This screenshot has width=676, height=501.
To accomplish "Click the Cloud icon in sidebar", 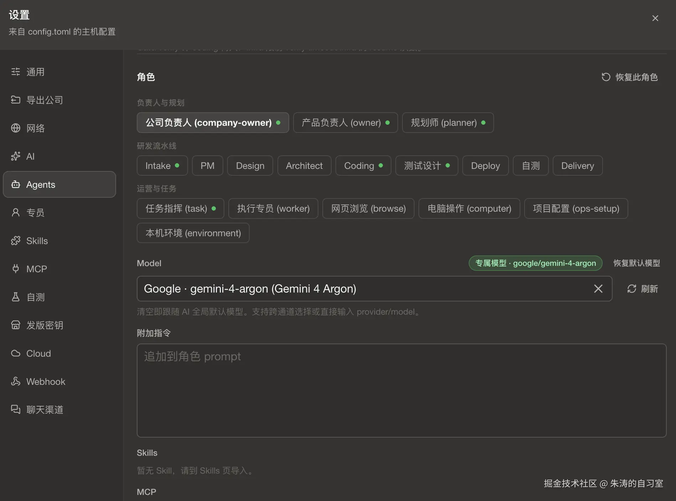I will coord(16,353).
